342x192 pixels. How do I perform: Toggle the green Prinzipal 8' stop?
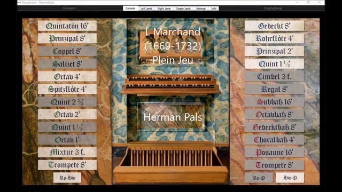click(x=67, y=38)
